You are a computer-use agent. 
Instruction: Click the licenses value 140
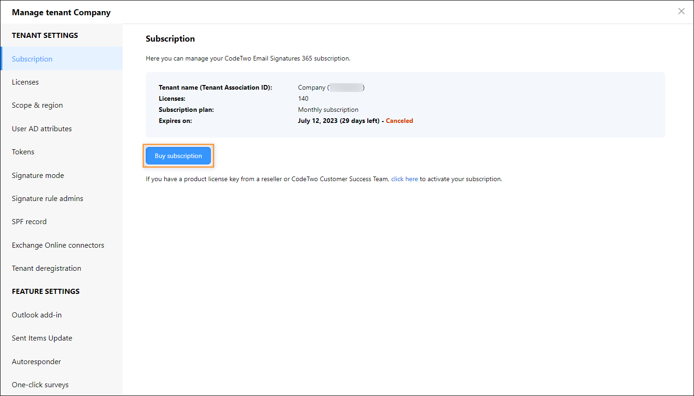303,98
